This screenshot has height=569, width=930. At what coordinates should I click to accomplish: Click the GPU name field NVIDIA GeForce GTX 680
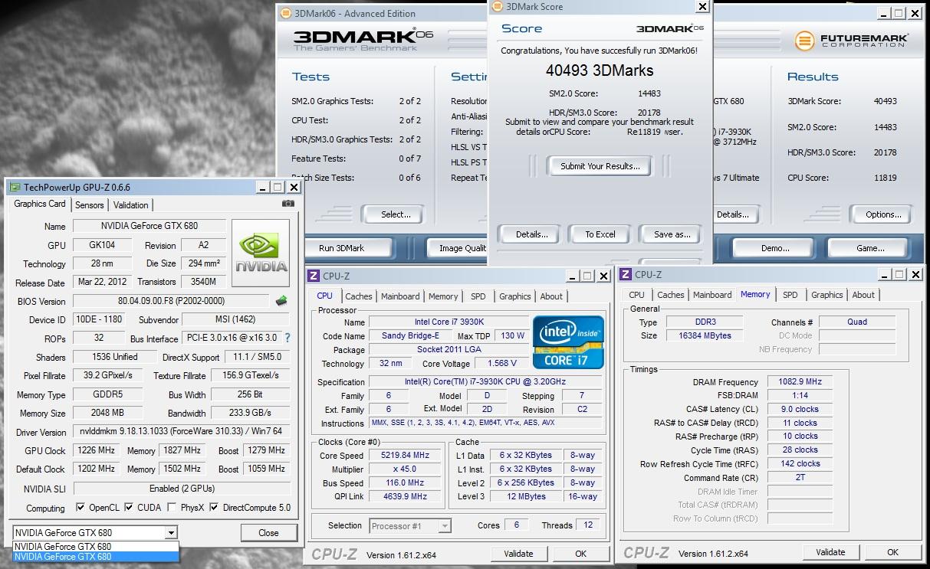click(150, 226)
